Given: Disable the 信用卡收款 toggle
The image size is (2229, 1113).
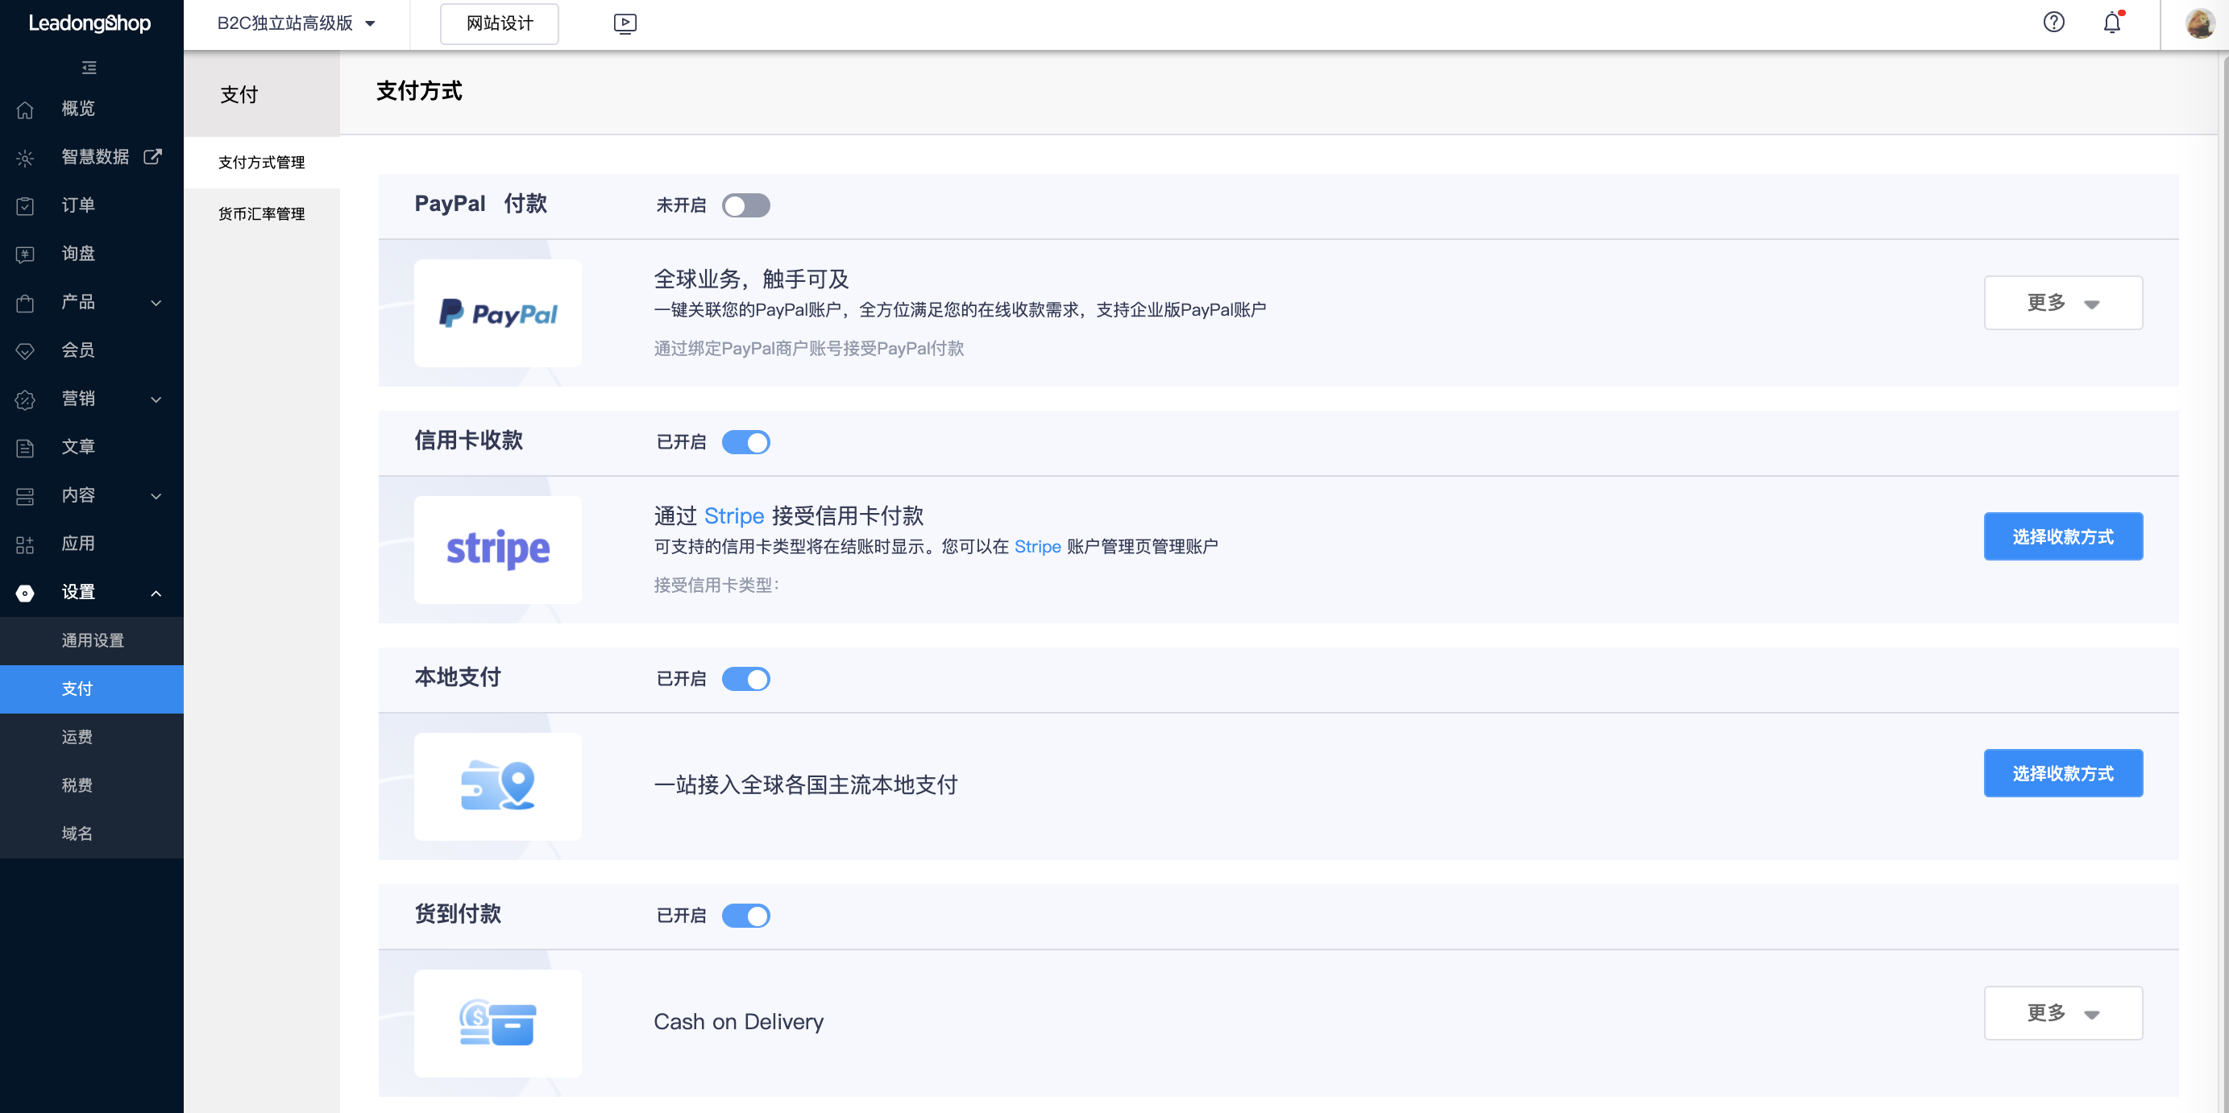Looking at the screenshot, I should click(746, 442).
